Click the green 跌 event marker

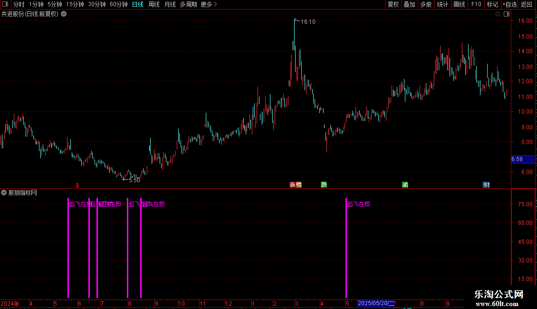coord(324,184)
